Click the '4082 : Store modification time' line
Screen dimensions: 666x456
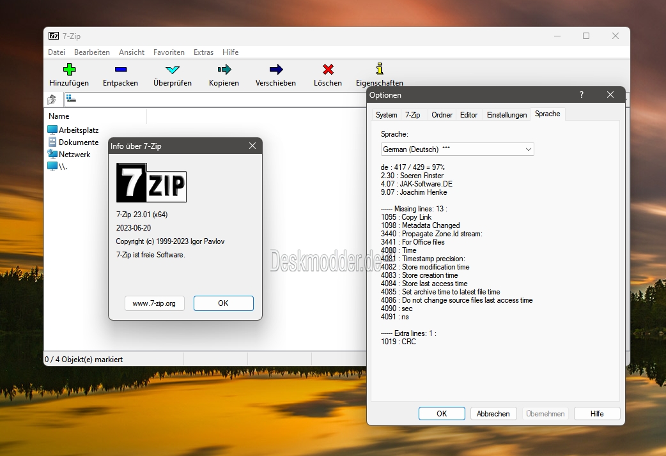(425, 266)
